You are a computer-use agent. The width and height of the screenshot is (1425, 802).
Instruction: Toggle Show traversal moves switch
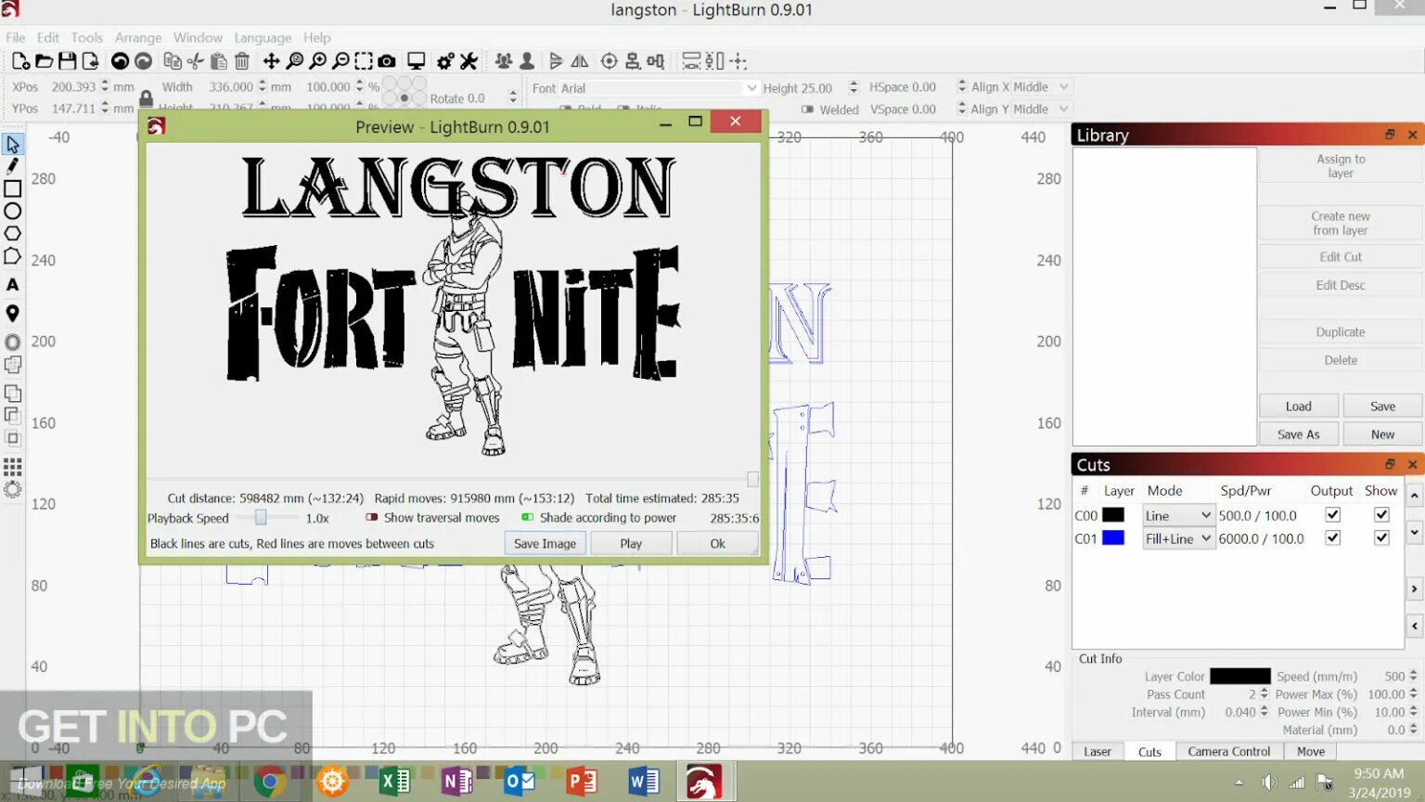(372, 518)
